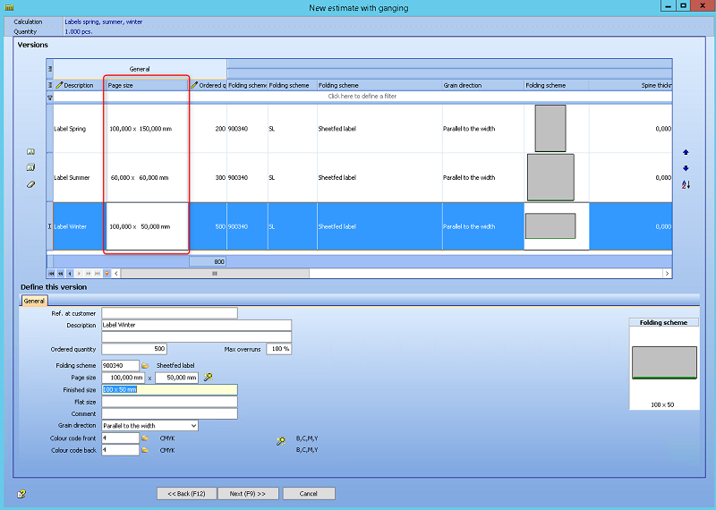
Task: Move selected version up with blue arrow
Action: pos(686,152)
